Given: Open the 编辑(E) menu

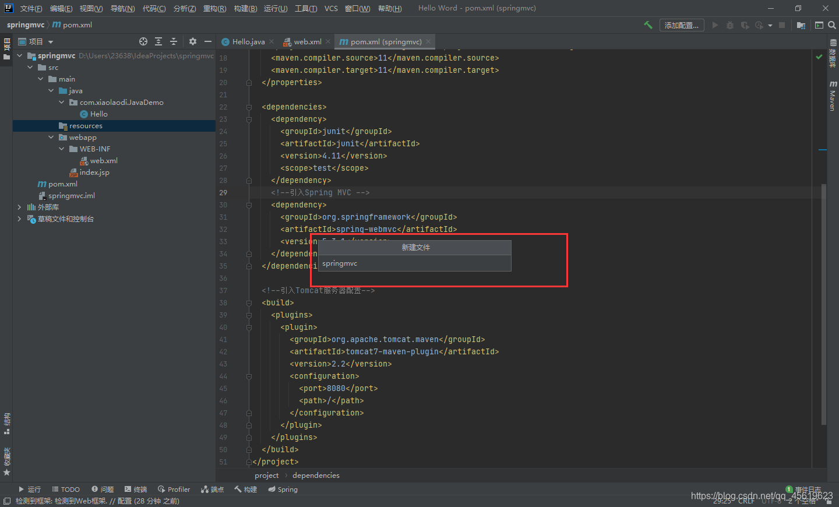Looking at the screenshot, I should click(x=61, y=8).
